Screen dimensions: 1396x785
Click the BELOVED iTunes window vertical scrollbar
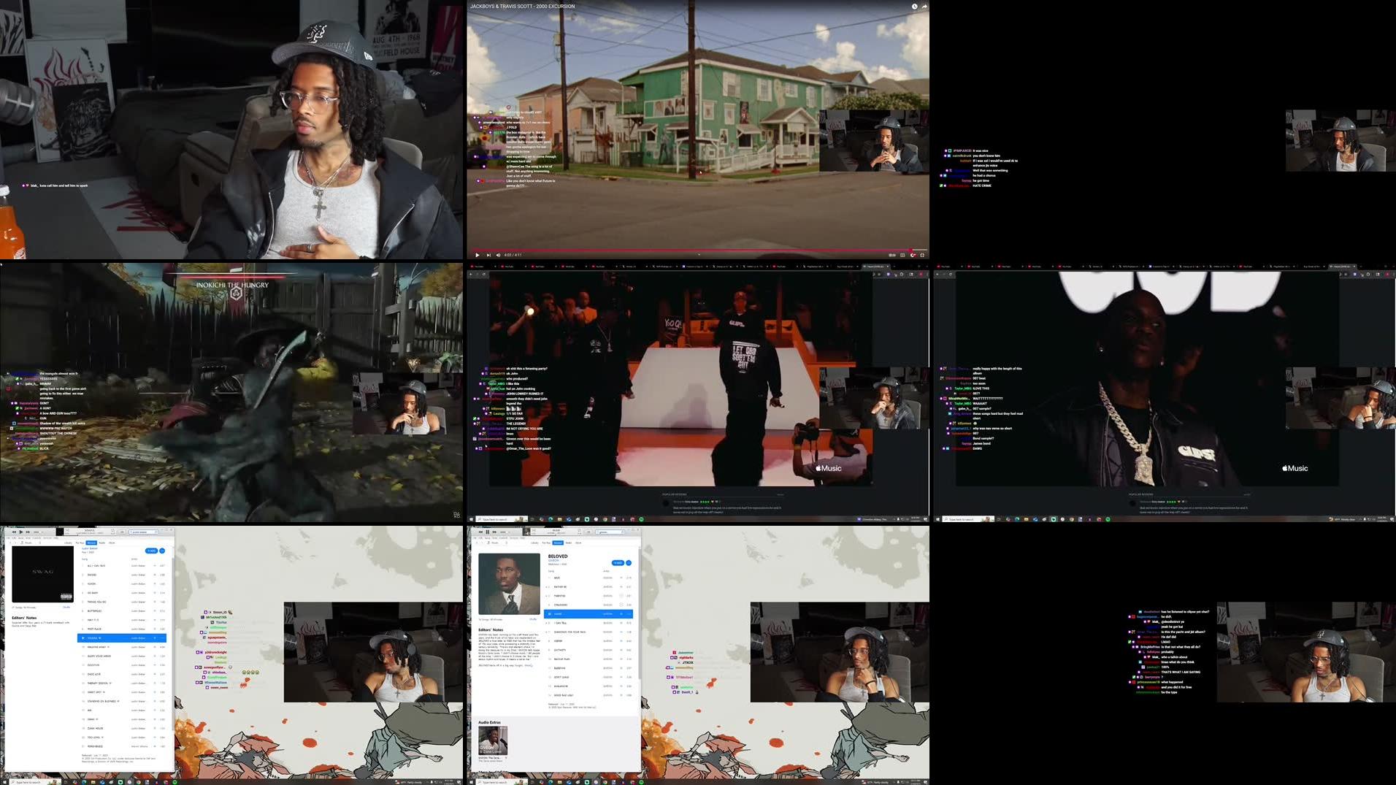tap(640, 613)
